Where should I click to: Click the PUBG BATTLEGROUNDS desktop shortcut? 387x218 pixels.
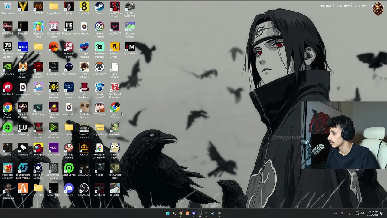(130, 10)
